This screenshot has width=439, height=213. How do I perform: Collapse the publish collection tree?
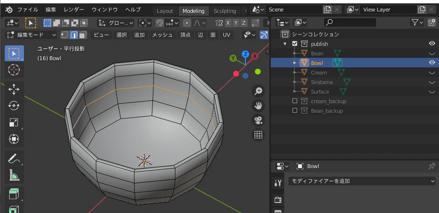[x=285, y=44]
